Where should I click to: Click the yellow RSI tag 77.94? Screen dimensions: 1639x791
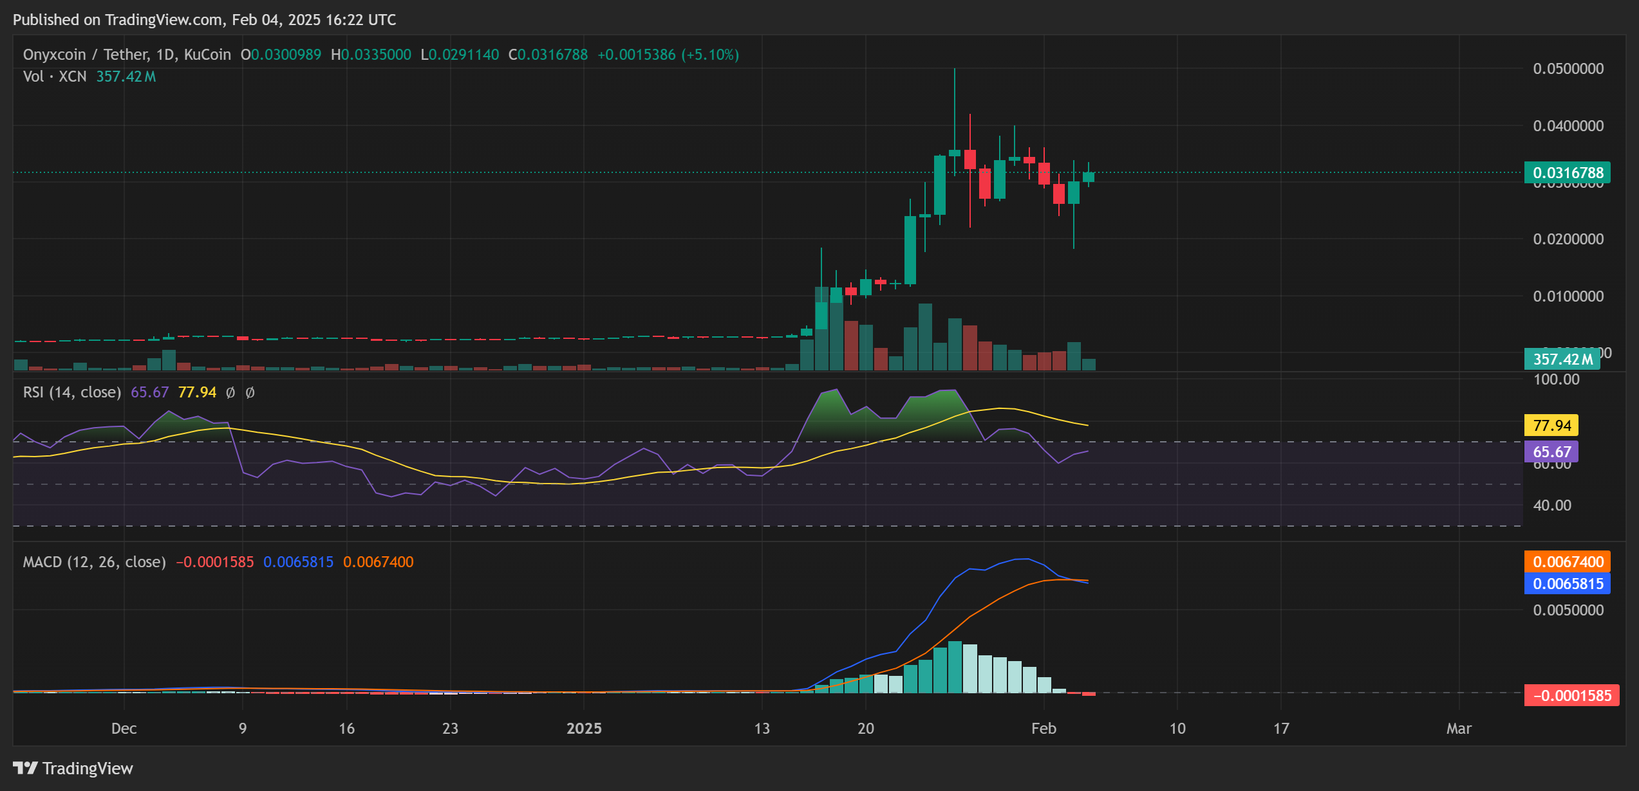click(1551, 425)
